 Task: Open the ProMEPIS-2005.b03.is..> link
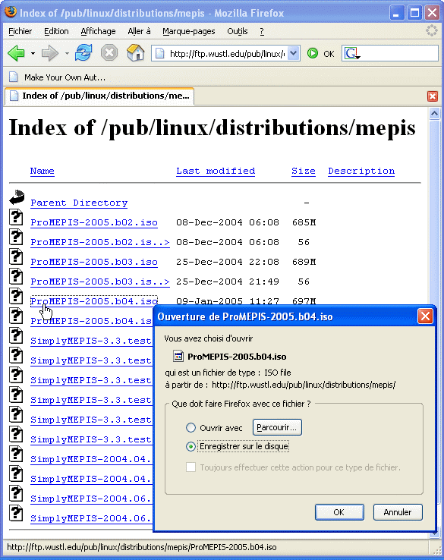tap(100, 282)
